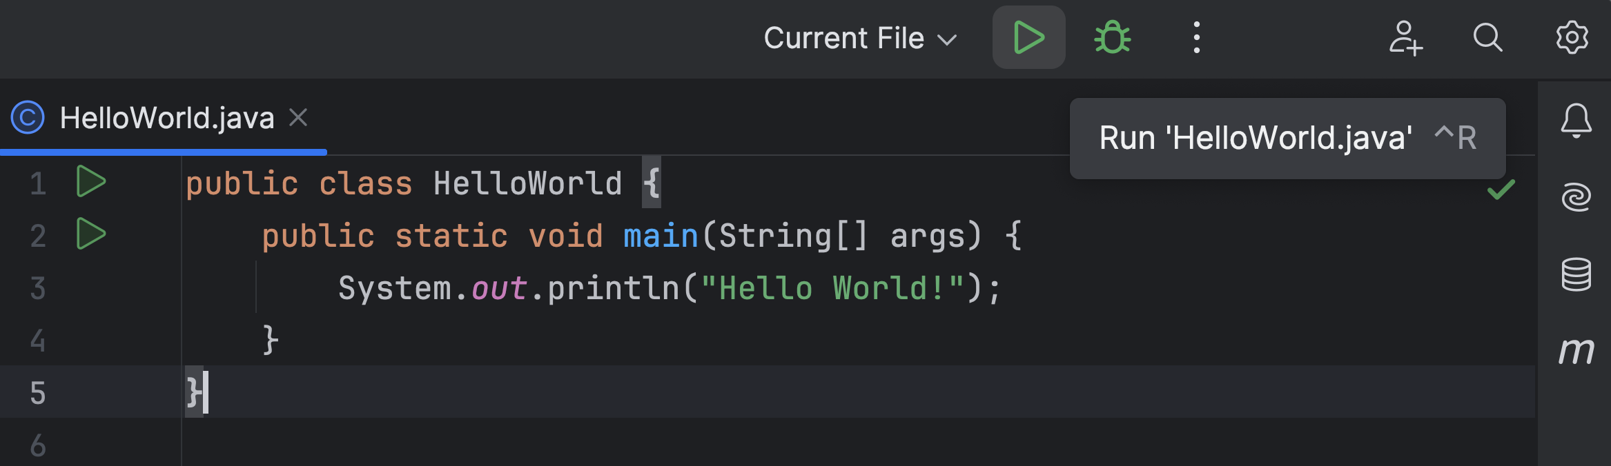
Task: Click the HelloWorld class name in line 1
Action: (x=527, y=184)
